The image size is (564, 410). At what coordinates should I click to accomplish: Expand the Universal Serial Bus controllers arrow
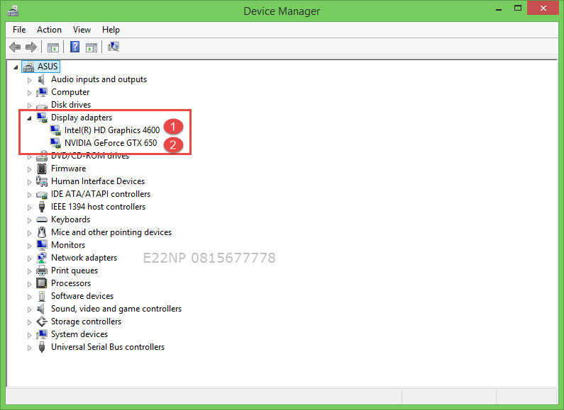pyautogui.click(x=30, y=348)
